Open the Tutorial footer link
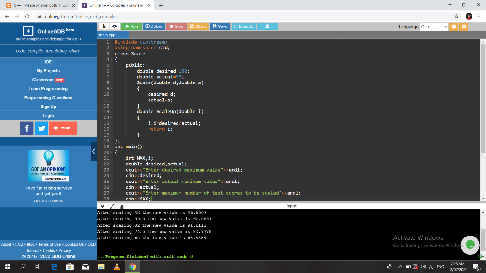The height and width of the screenshot is (273, 486). tap(32, 250)
